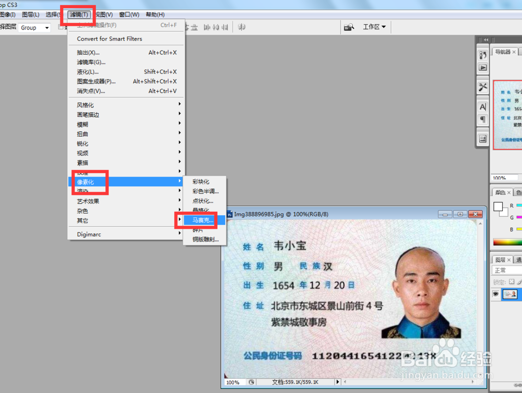The height and width of the screenshot is (393, 522).
Task: Choose Convert for Smart Filters
Action: coord(126,39)
